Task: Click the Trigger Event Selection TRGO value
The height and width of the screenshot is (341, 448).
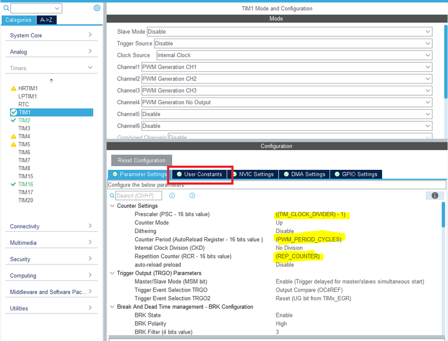Action: tap(309, 290)
